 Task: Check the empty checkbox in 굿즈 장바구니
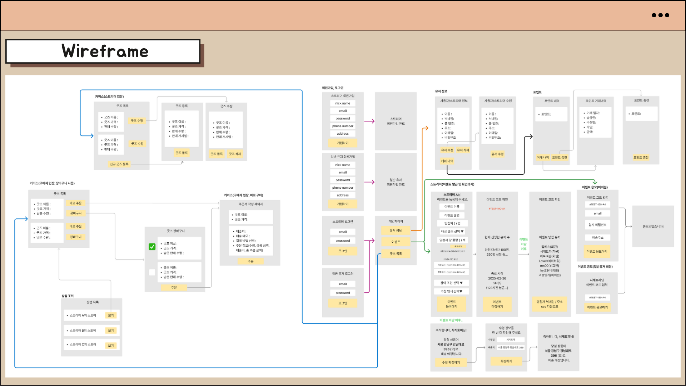pos(152,272)
